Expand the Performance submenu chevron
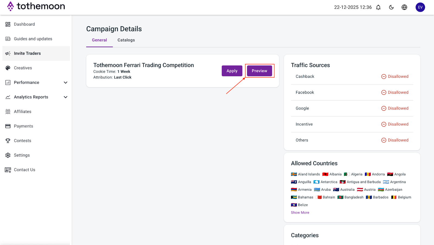The width and height of the screenshot is (434, 245). tap(65, 82)
